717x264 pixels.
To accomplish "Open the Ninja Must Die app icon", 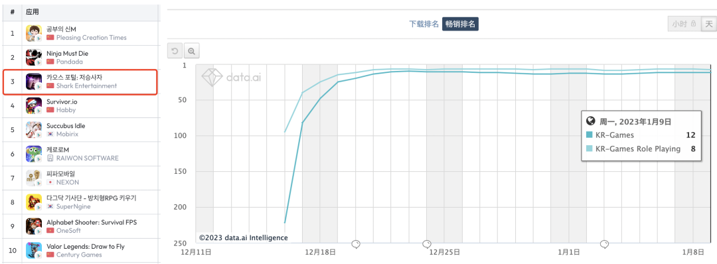I will pos(35,58).
